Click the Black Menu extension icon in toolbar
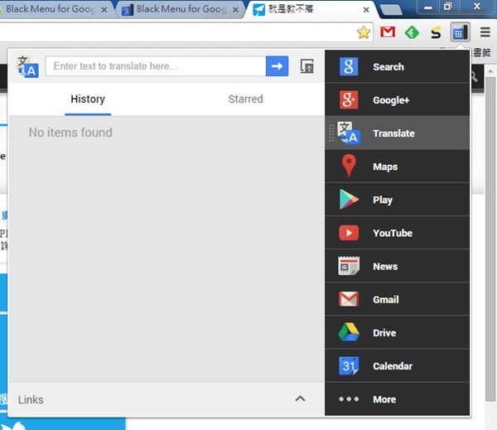Screen dimensions: 497x430 pos(460,32)
